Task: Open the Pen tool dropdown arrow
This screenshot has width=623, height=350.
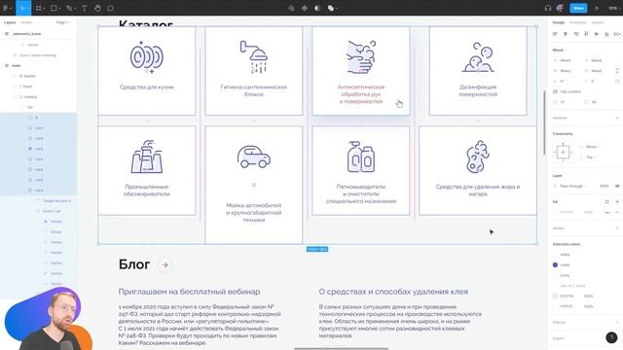Action: pos(74,9)
